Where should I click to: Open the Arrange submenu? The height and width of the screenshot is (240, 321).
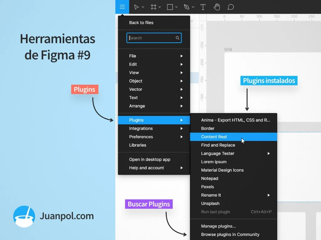(154, 106)
